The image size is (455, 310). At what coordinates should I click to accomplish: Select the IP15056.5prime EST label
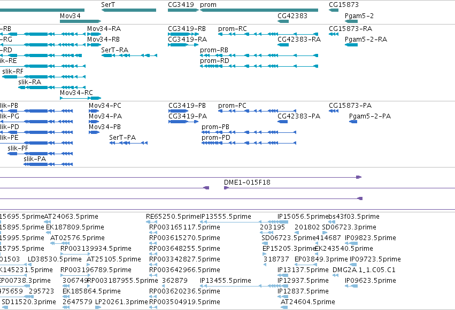click(x=303, y=217)
